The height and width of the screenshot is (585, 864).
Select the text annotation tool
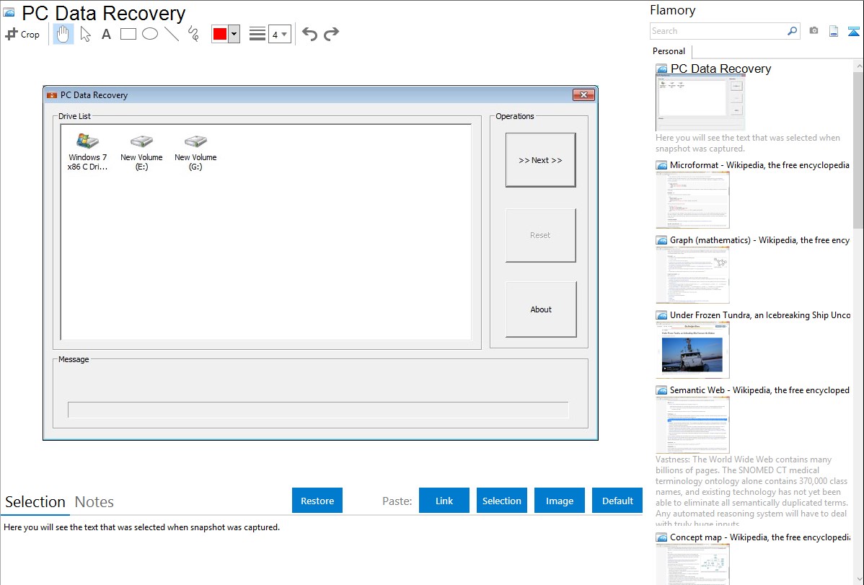point(106,34)
